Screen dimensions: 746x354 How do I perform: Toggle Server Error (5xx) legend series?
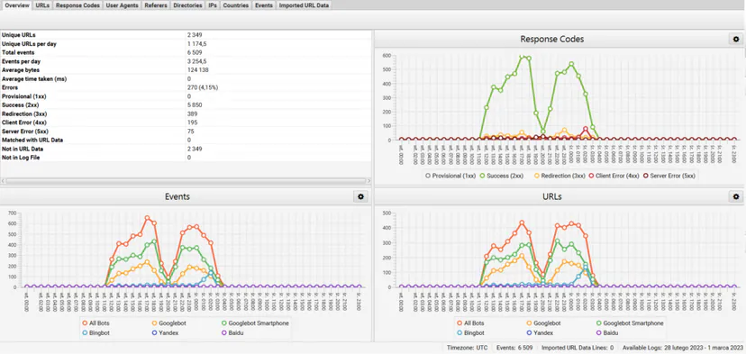pos(669,176)
